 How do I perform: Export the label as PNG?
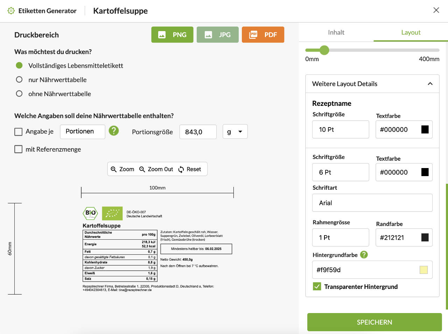(x=172, y=35)
